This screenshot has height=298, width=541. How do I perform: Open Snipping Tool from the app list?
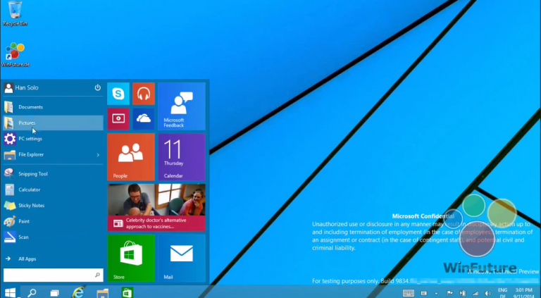(32, 173)
